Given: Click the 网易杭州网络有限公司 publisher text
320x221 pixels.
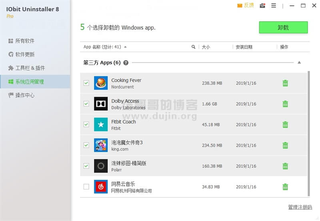Looking at the screenshot, I should [x=132, y=191].
